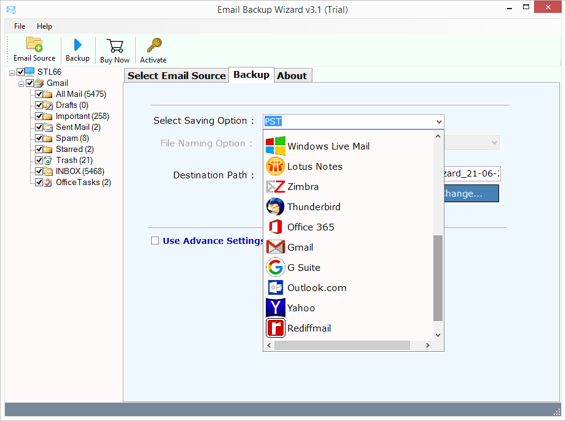Collapse the STL66 tree node
The height and width of the screenshot is (421, 566).
12,73
